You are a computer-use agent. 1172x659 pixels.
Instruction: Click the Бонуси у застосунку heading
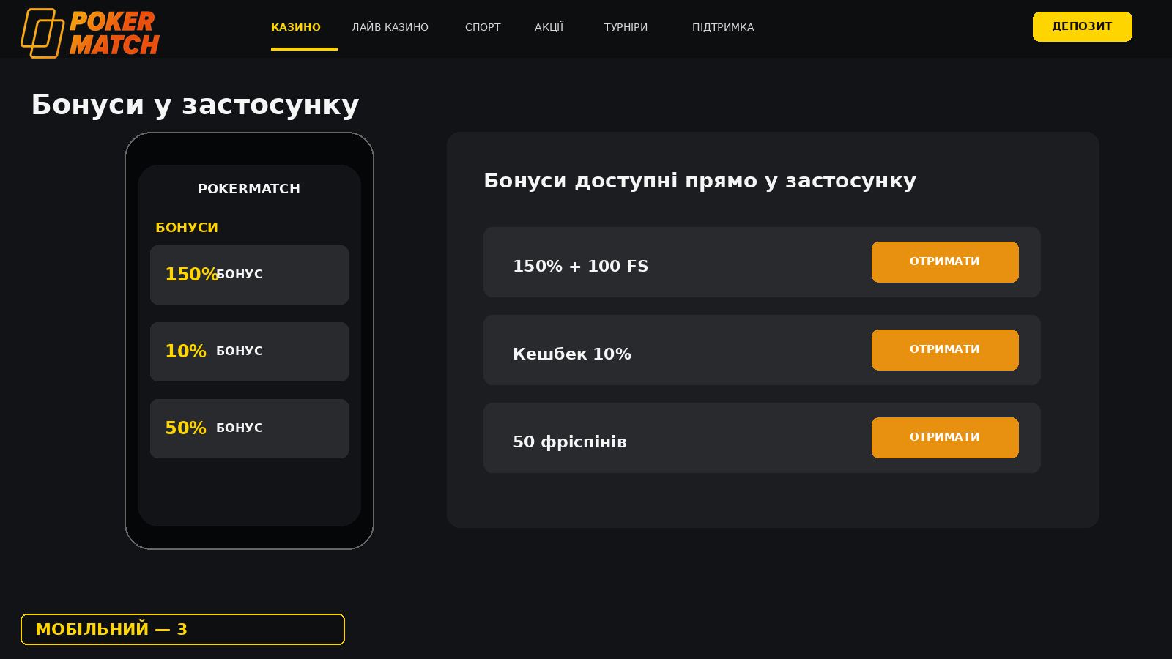(195, 105)
